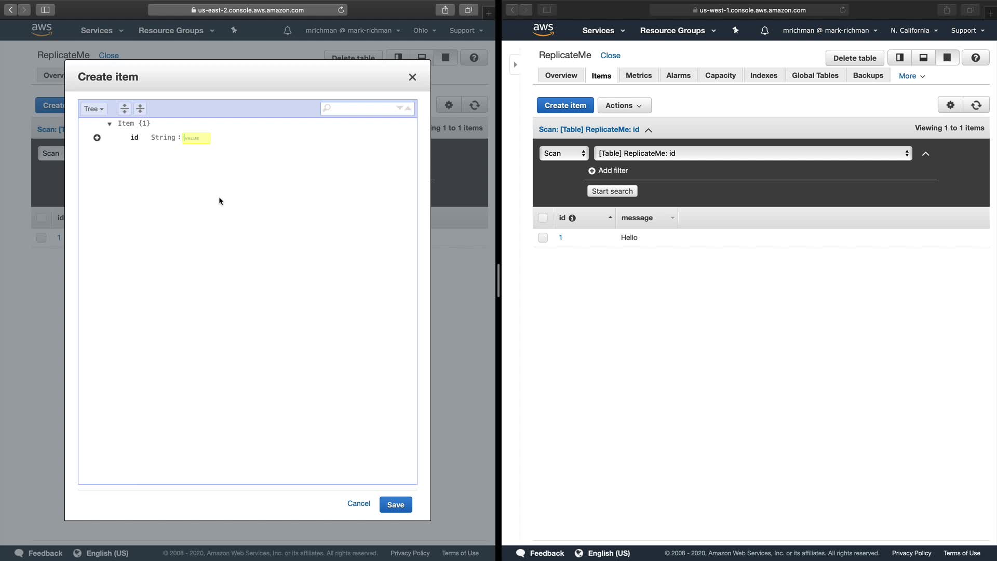997x561 pixels.
Task: Save the new item
Action: pos(395,504)
